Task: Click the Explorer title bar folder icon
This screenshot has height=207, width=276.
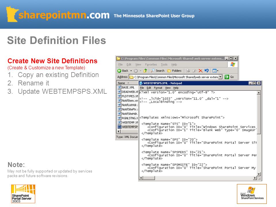Action: point(119,58)
